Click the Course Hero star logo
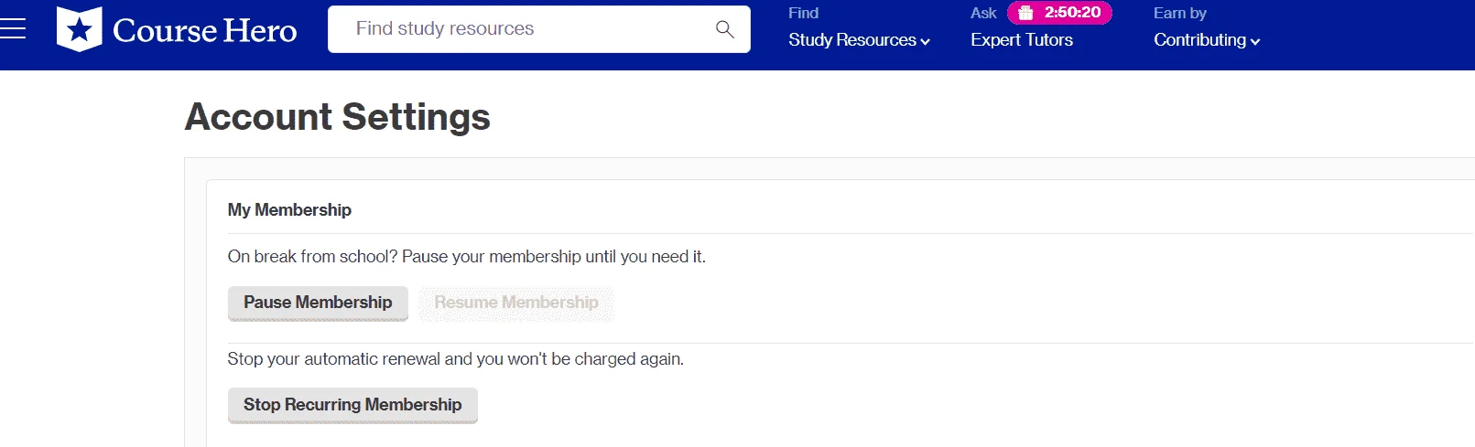Image resolution: width=1475 pixels, height=447 pixels. point(79,28)
